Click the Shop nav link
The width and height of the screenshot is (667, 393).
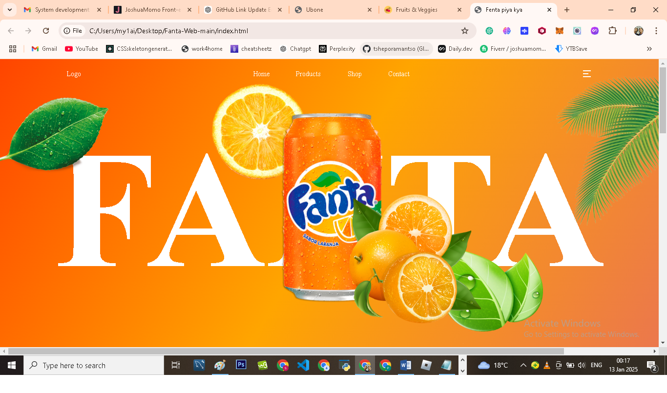(x=354, y=74)
